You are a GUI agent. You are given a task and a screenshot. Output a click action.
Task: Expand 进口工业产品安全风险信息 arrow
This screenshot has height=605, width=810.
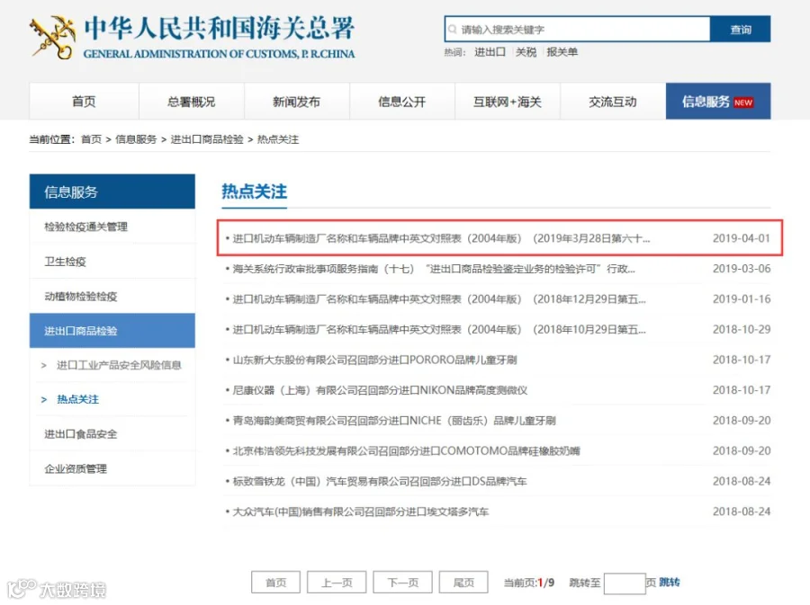[44, 365]
